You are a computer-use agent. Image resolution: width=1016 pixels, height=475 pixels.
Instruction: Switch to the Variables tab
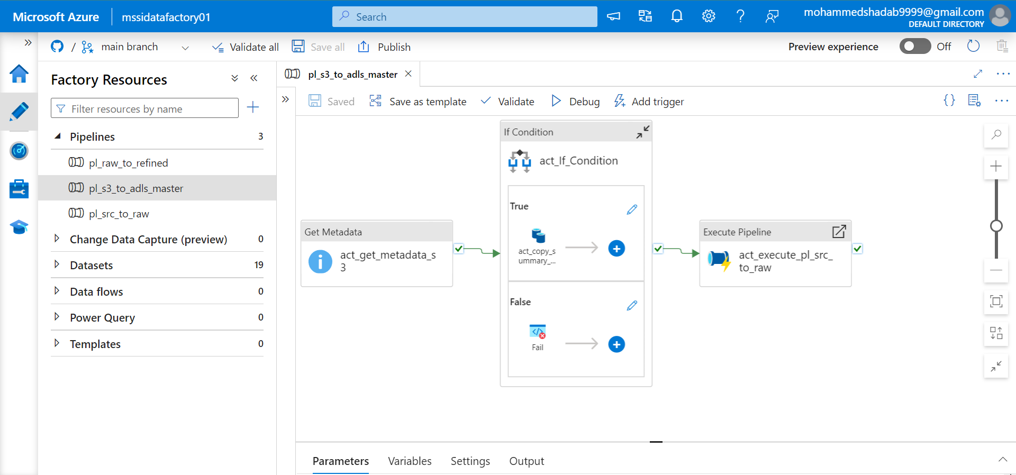pos(410,461)
